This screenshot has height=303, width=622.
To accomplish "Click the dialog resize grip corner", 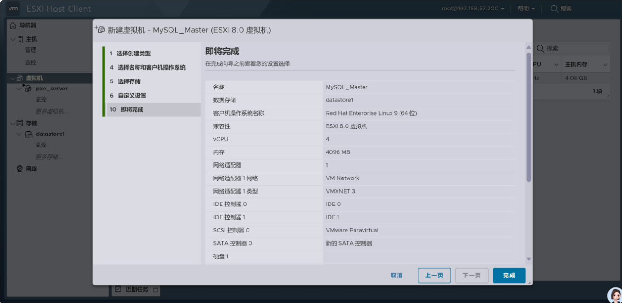I will [530, 283].
